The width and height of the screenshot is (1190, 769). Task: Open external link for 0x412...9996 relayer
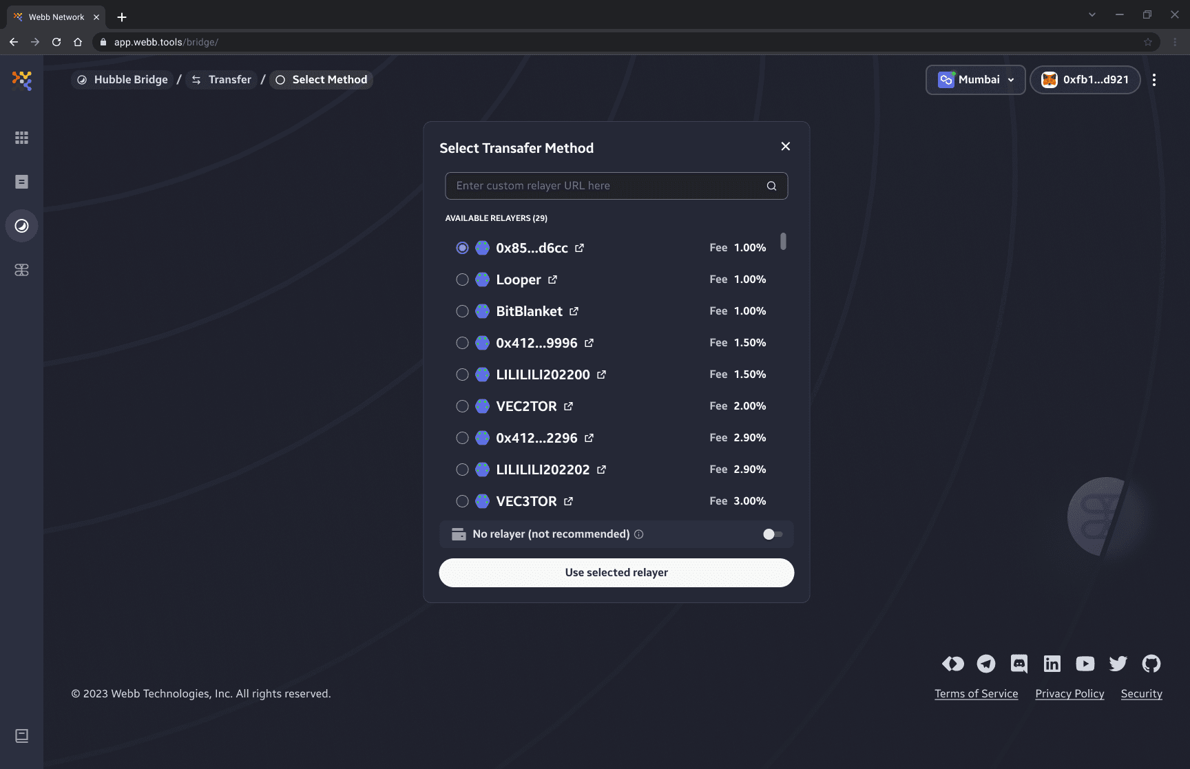coord(589,343)
